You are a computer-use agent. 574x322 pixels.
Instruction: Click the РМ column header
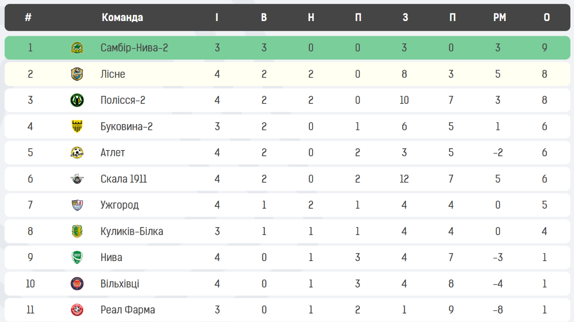click(500, 17)
